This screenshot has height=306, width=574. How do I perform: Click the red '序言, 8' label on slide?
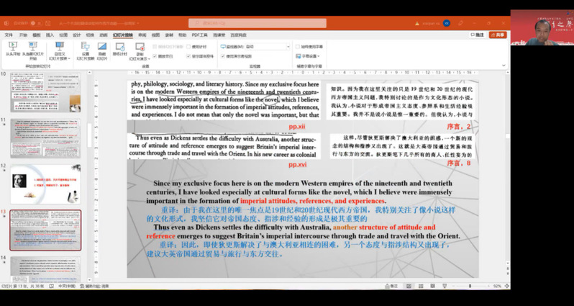click(x=458, y=163)
